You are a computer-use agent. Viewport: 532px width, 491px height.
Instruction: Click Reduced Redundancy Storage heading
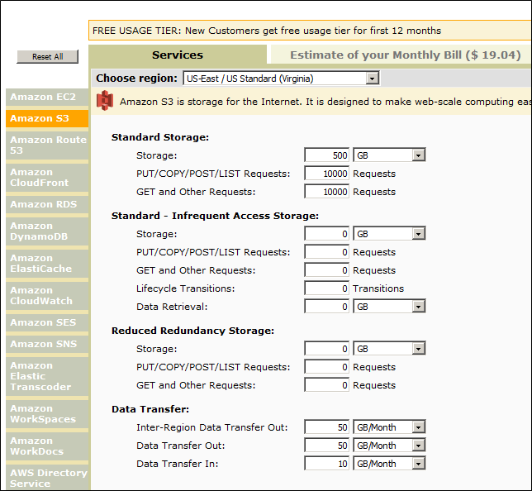click(x=192, y=331)
